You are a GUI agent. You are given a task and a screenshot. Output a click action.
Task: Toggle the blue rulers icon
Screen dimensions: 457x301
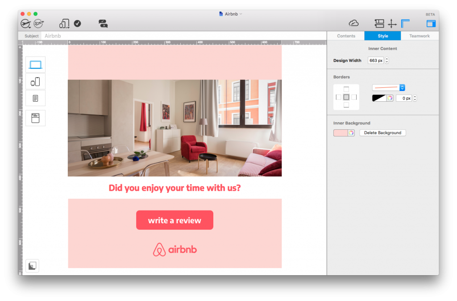click(x=405, y=24)
